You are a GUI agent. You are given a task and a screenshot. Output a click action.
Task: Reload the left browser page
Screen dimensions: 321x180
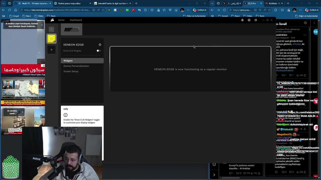click(x=10, y=10)
